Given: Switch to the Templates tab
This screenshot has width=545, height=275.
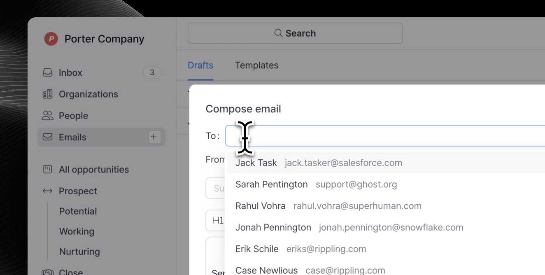Looking at the screenshot, I should tap(256, 65).
